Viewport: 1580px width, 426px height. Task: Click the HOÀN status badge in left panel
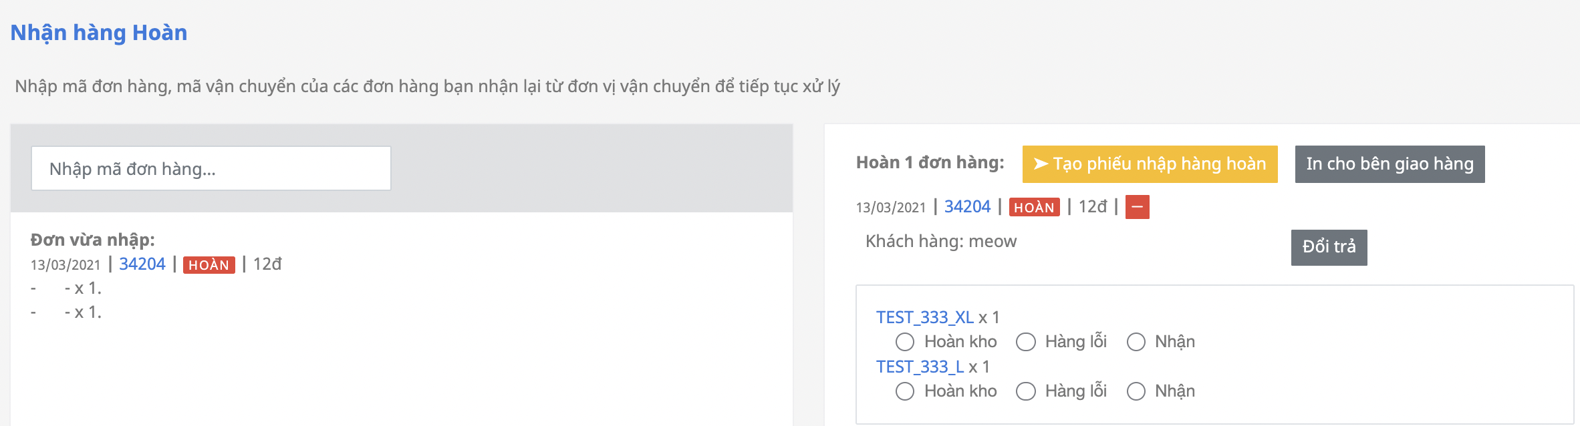click(209, 265)
